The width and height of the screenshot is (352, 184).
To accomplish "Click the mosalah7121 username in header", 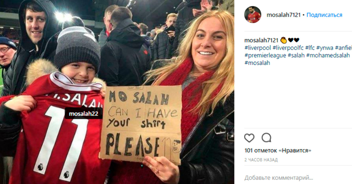I will point(284,15).
